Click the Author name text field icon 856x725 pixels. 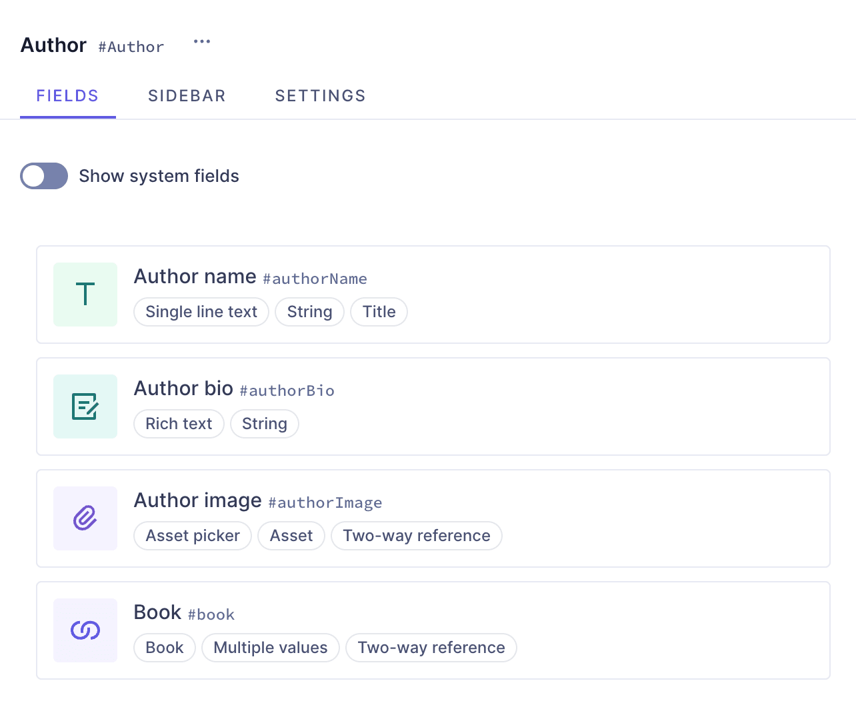[x=85, y=295]
